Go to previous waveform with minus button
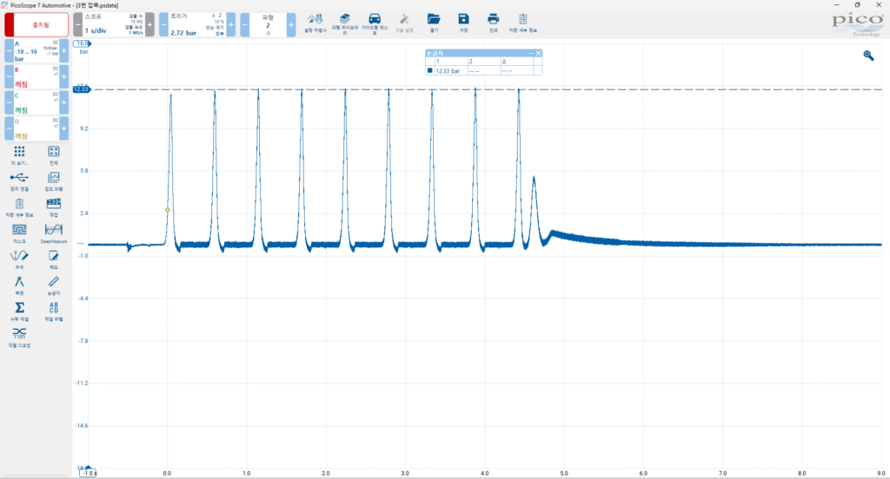 [244, 25]
